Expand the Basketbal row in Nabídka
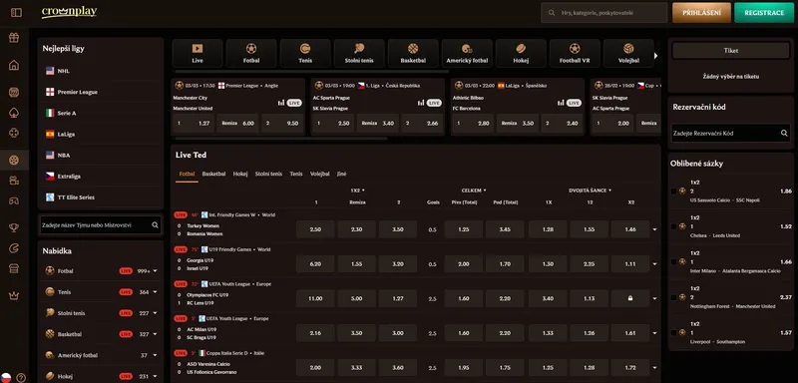Viewport: 798px width, 383px height. (x=155, y=334)
